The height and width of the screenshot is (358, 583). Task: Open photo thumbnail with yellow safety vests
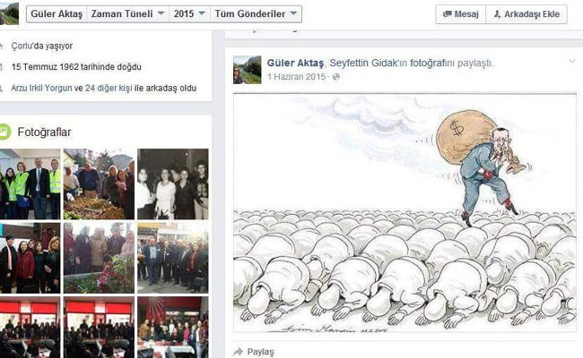[x=30, y=184]
